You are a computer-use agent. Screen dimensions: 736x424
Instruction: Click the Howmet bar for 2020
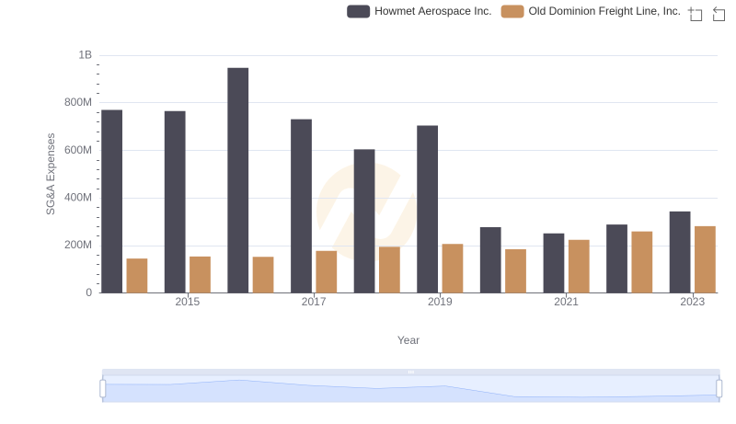click(490, 260)
